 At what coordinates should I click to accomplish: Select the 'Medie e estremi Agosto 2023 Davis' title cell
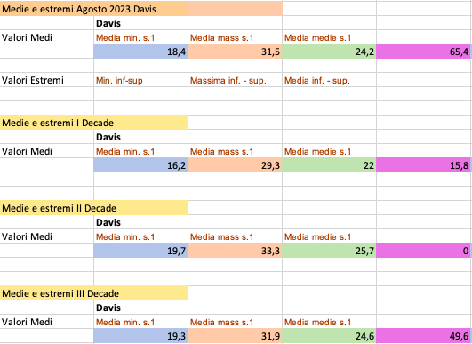94,9
